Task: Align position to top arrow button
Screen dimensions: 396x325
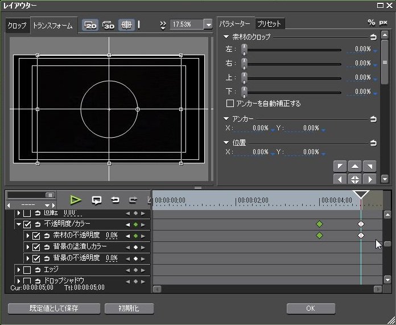Action: (355, 166)
